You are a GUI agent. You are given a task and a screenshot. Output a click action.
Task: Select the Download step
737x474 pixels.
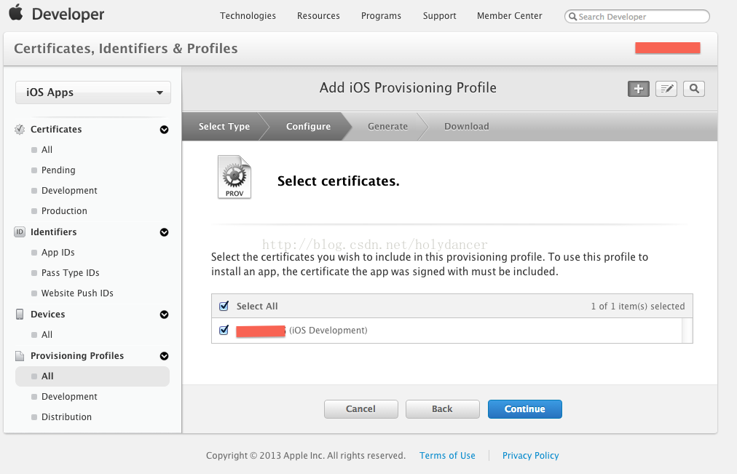(467, 127)
